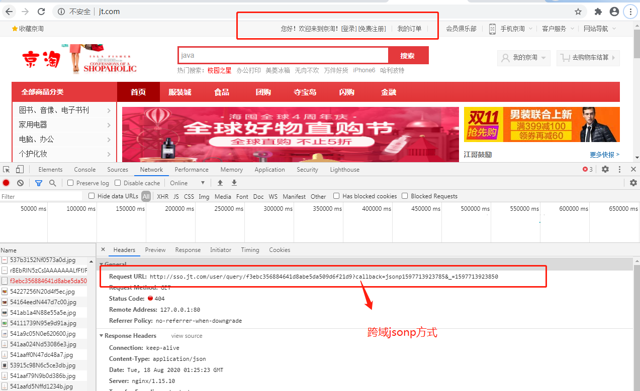This screenshot has height=391, width=640.
Task: Open the Response tab for this request
Action: (x=188, y=249)
